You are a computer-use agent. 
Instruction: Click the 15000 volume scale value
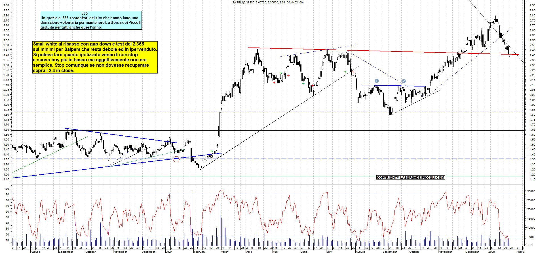click(x=531, y=219)
